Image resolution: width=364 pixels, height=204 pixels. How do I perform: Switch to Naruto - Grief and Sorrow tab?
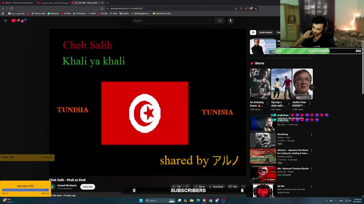[x=18, y=3]
